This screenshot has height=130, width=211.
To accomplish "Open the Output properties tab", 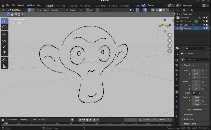I will click(x=177, y=65).
